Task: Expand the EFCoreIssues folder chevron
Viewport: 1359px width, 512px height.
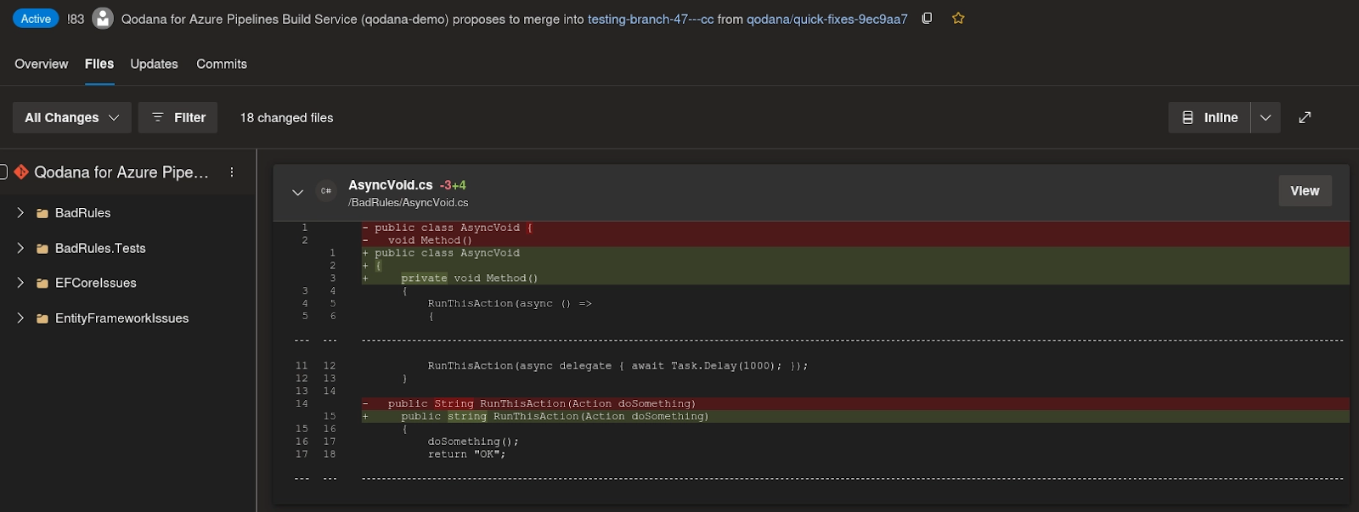Action: (20, 283)
